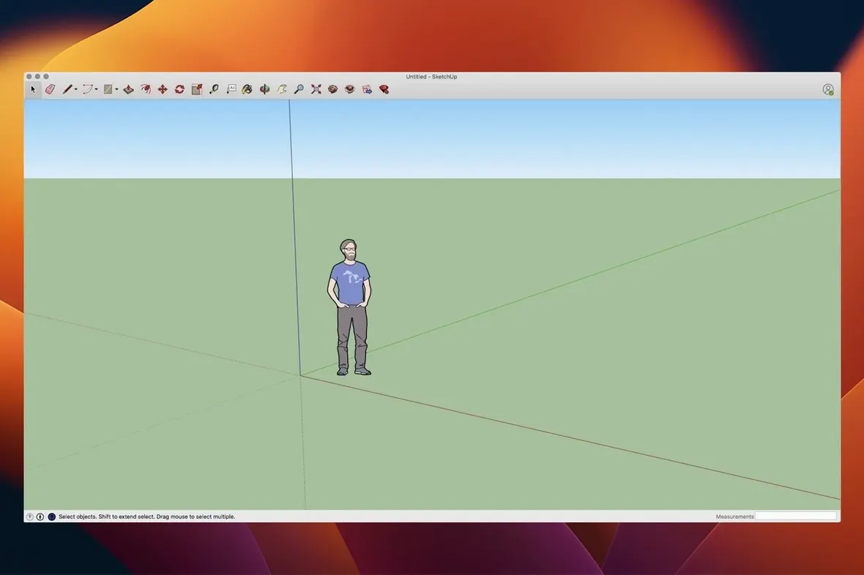
Task: Click the 'Untitled - SketchUp' window title
Action: point(431,77)
